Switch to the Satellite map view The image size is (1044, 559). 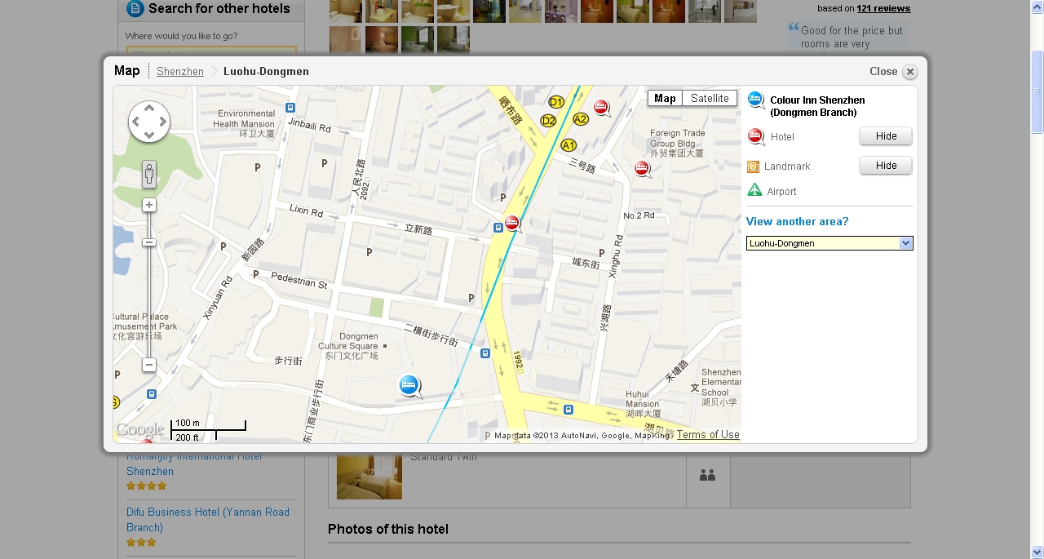pyautogui.click(x=710, y=99)
